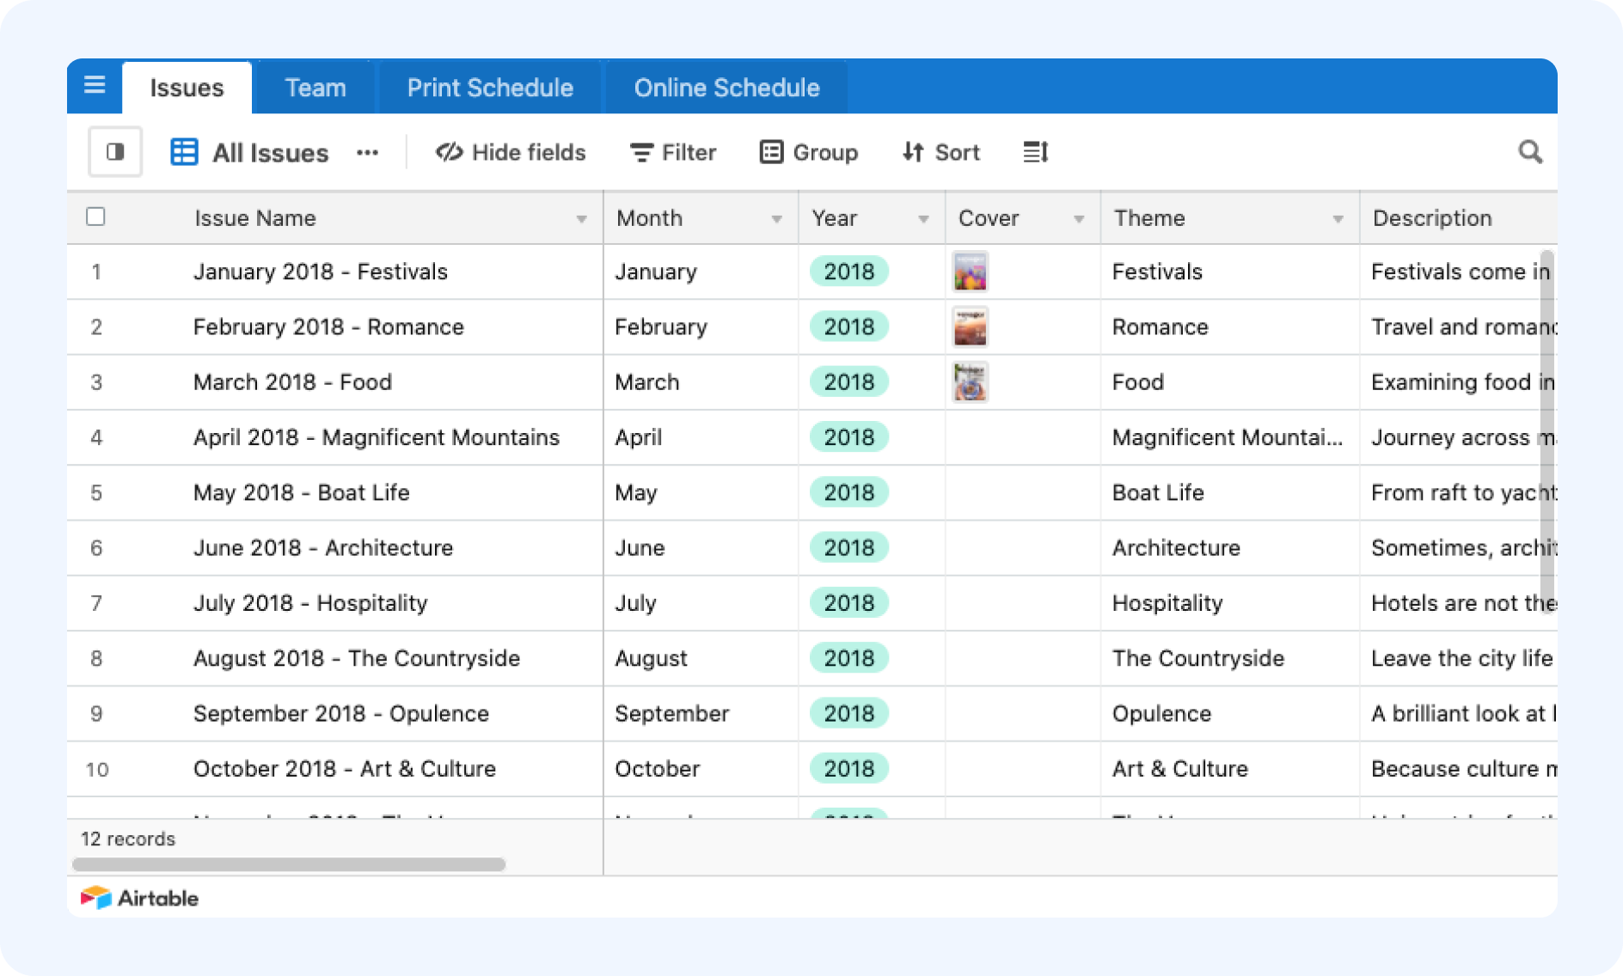Switch to the Team tab
The height and width of the screenshot is (976, 1623).
[315, 88]
